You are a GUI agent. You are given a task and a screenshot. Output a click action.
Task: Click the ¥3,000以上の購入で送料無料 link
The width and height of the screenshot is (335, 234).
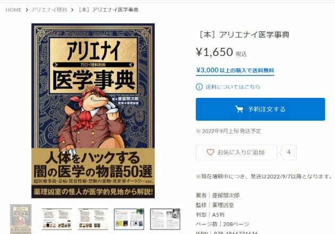[x=235, y=70]
